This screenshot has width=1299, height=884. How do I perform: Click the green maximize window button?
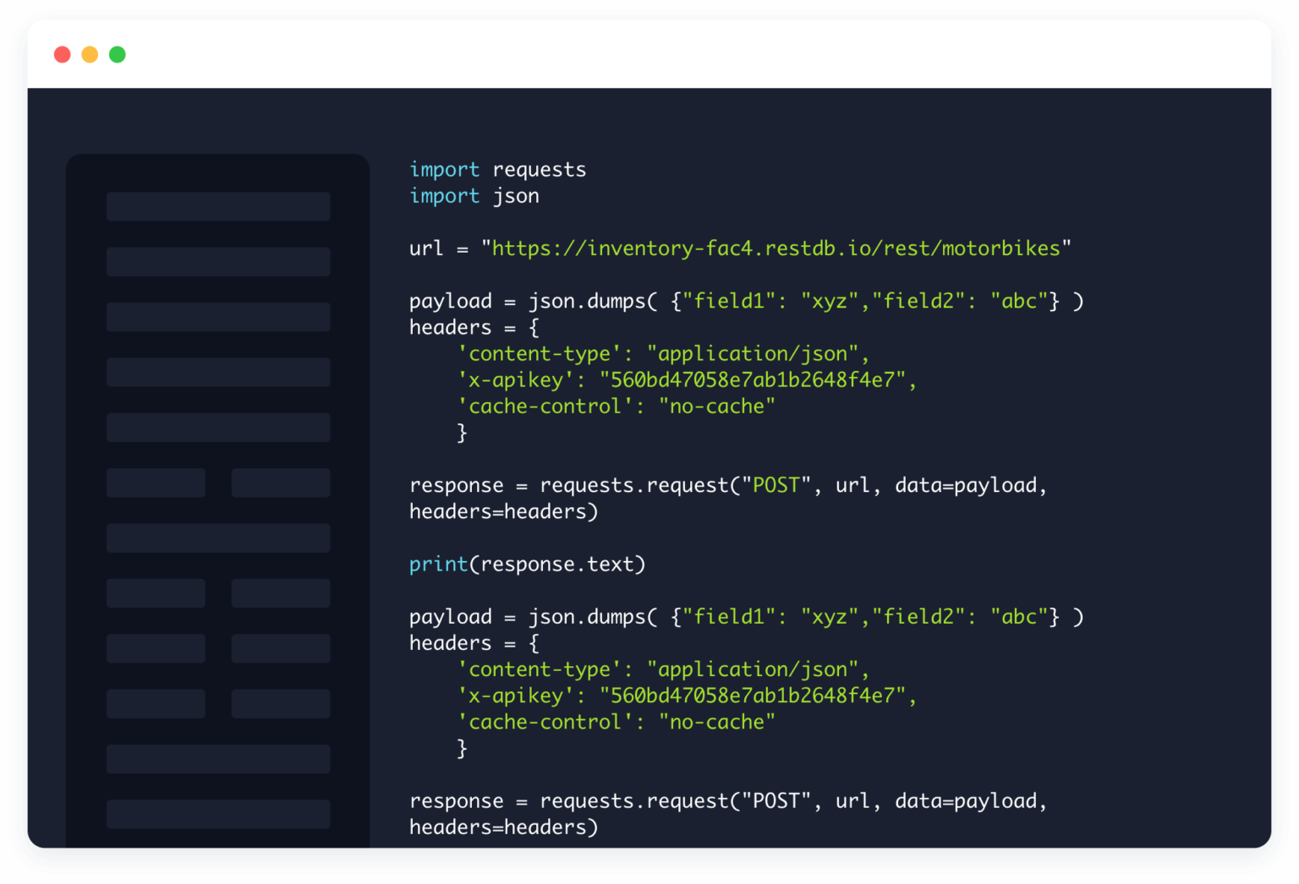(x=118, y=55)
